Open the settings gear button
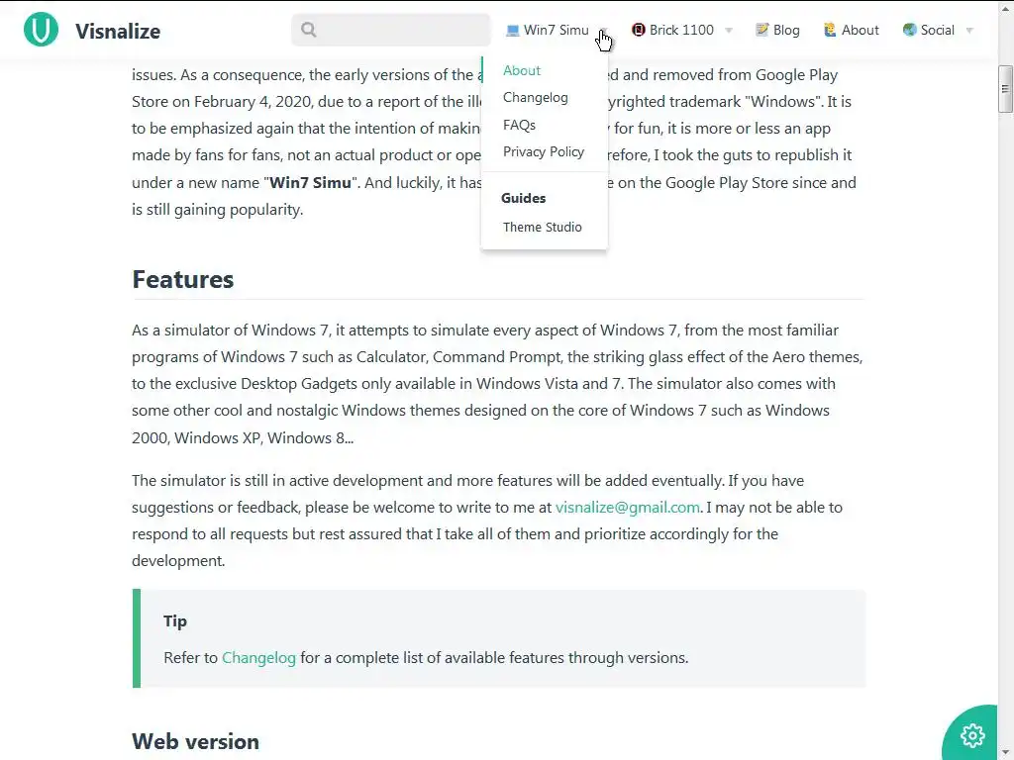 tap(972, 735)
